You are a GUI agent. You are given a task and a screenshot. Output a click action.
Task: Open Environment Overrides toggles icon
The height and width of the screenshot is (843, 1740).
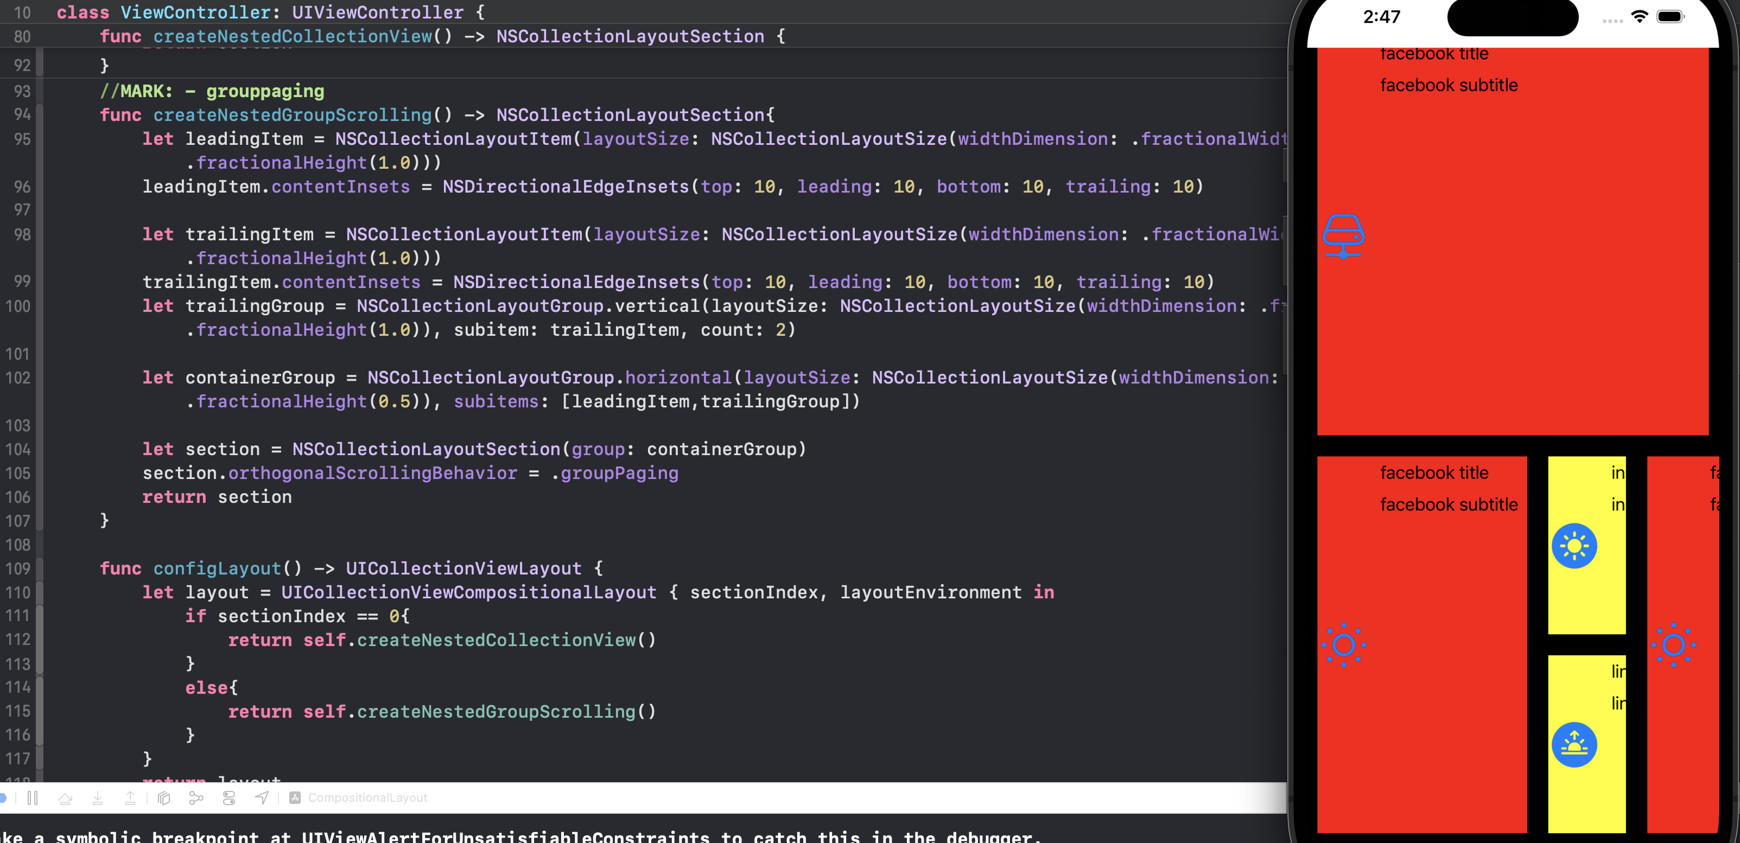click(x=229, y=798)
